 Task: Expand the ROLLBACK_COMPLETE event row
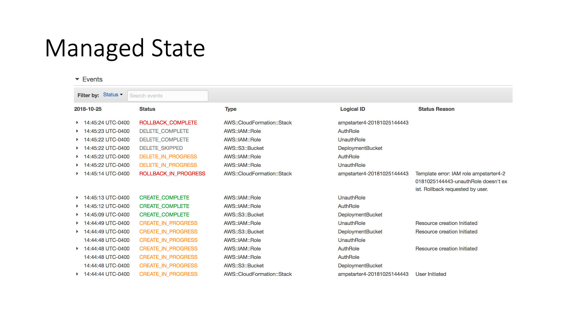[x=77, y=123]
